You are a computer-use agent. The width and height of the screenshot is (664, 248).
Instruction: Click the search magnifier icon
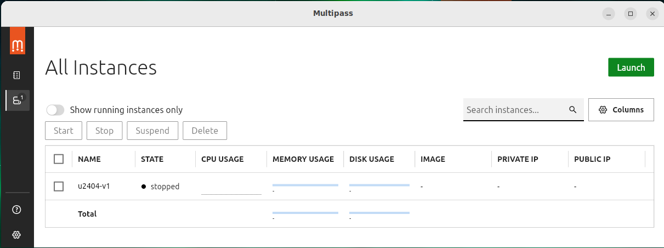coord(573,110)
